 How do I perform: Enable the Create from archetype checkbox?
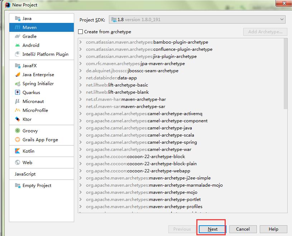click(x=81, y=32)
